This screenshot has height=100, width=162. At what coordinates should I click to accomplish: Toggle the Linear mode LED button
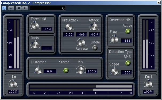[95, 48]
